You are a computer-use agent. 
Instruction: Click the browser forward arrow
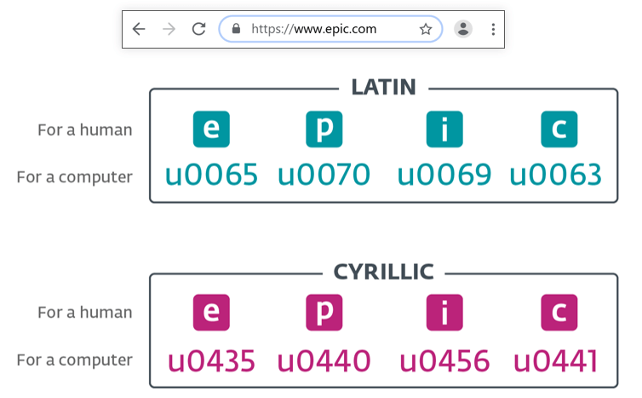pos(169,29)
